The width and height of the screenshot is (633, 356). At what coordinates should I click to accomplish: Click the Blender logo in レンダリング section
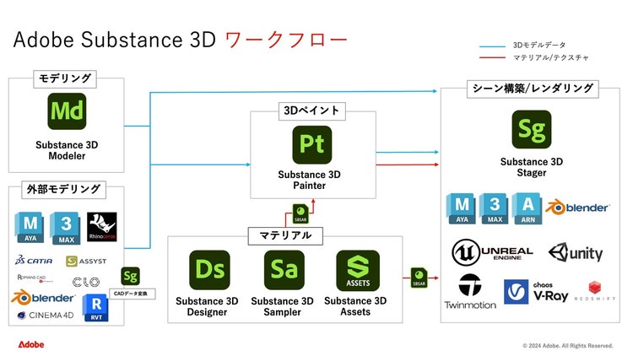click(x=577, y=208)
